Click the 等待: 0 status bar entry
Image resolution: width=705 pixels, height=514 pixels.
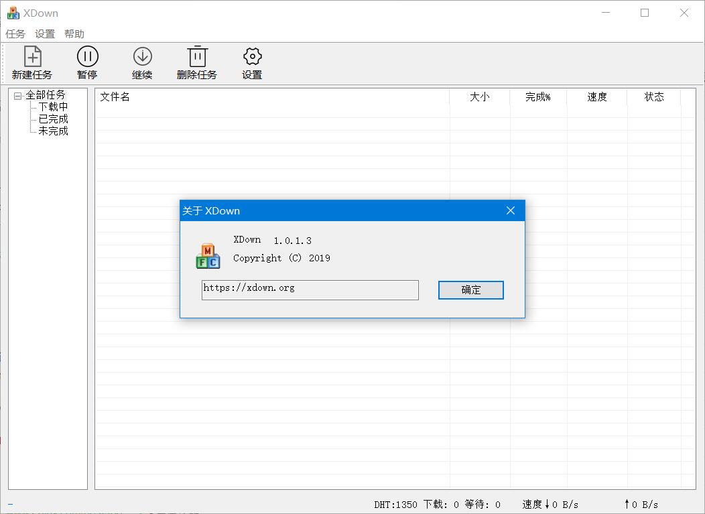pyautogui.click(x=483, y=505)
